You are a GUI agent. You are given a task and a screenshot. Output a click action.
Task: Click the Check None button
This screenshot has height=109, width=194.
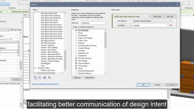[89, 78]
